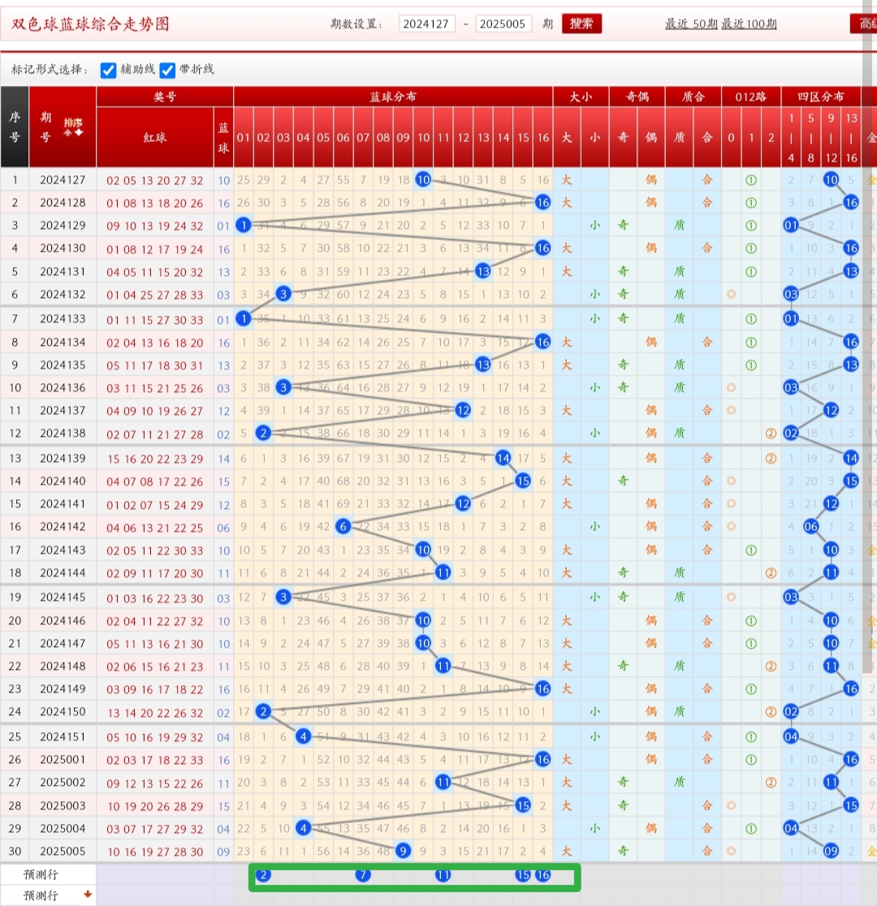
Task: Toggle the 辅助线 checkbox
Action: (x=108, y=70)
